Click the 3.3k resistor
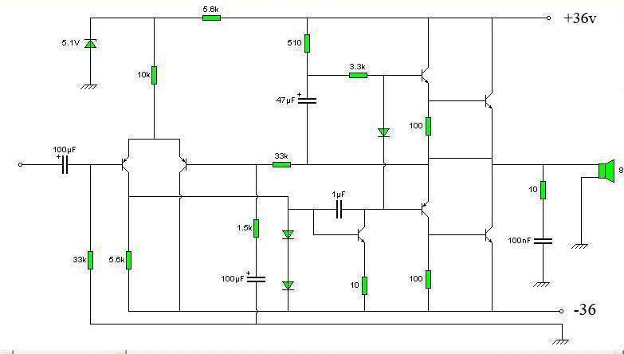The image size is (624, 354). click(358, 76)
